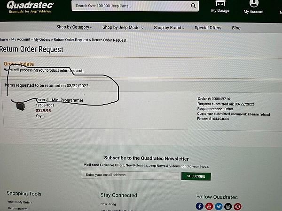Open Where's My Order link

pos(19,202)
